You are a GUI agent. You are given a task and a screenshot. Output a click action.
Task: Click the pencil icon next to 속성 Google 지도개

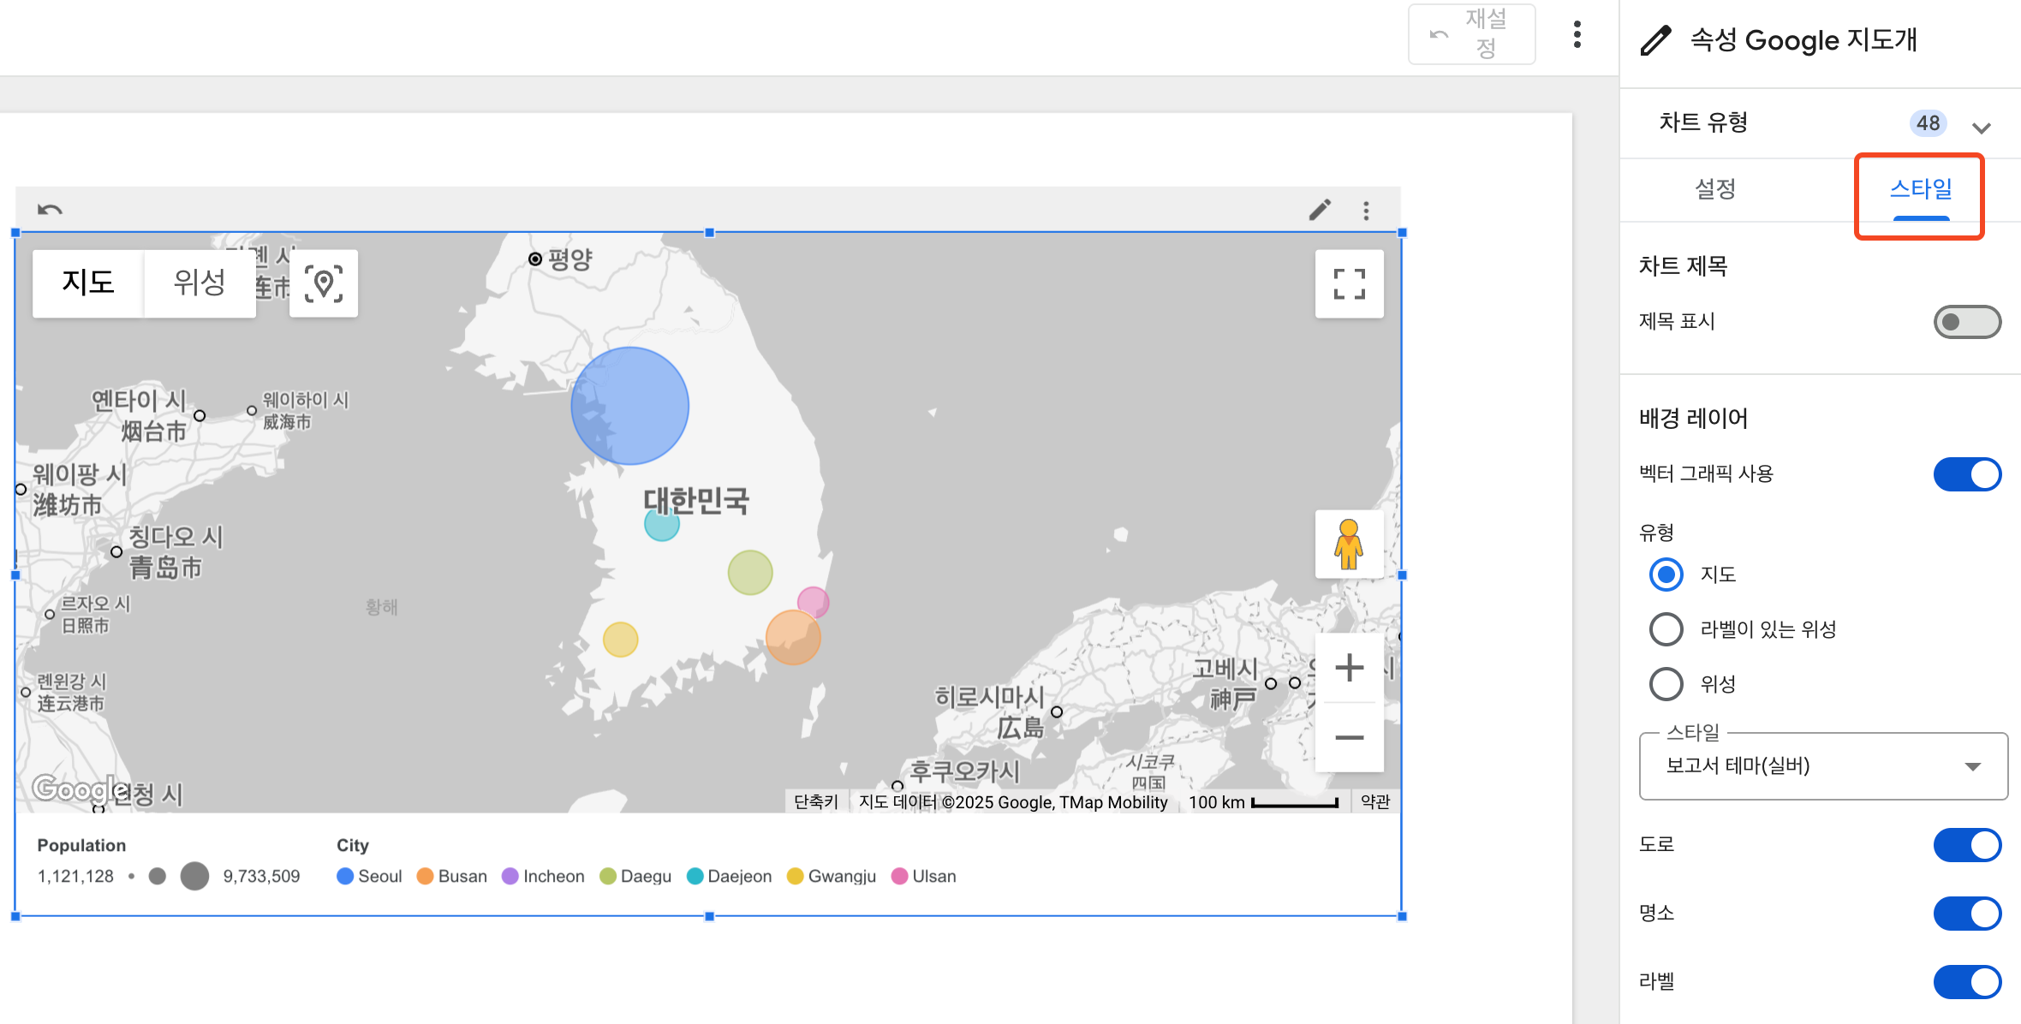click(1654, 39)
